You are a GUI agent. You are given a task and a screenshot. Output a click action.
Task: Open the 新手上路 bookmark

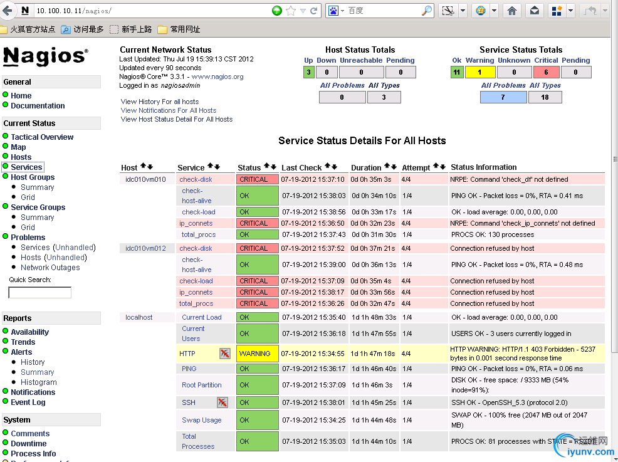[x=131, y=29]
